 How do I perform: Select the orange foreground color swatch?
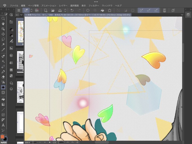(x=3, y=137)
